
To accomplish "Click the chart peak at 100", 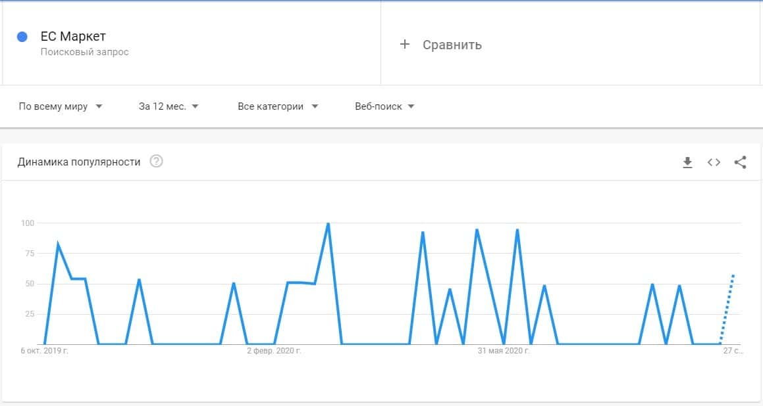I will pyautogui.click(x=328, y=224).
